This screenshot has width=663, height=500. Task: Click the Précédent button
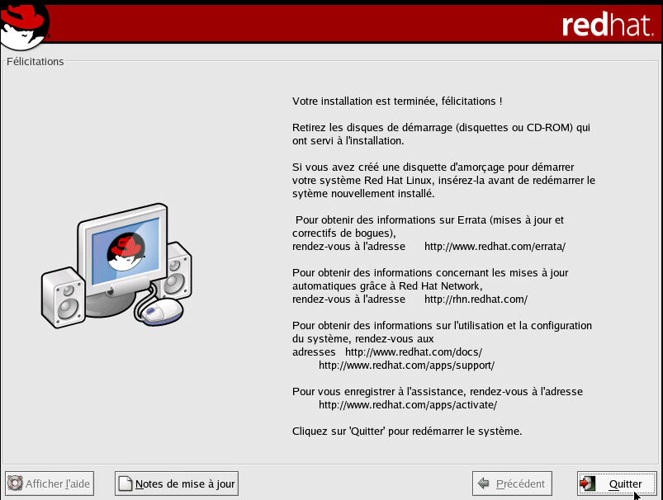[x=512, y=483]
